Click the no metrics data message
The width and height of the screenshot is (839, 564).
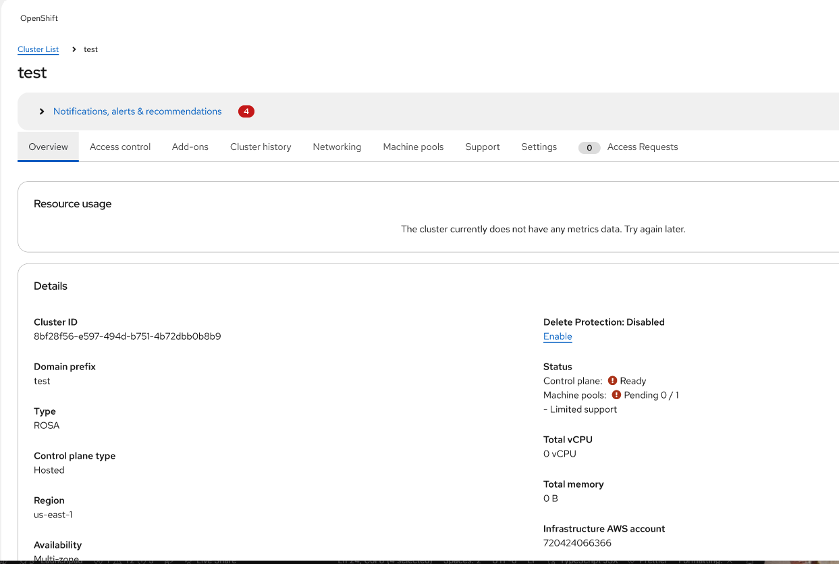click(x=543, y=230)
